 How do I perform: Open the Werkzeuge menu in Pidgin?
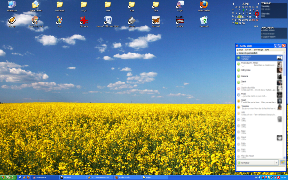[258, 50]
